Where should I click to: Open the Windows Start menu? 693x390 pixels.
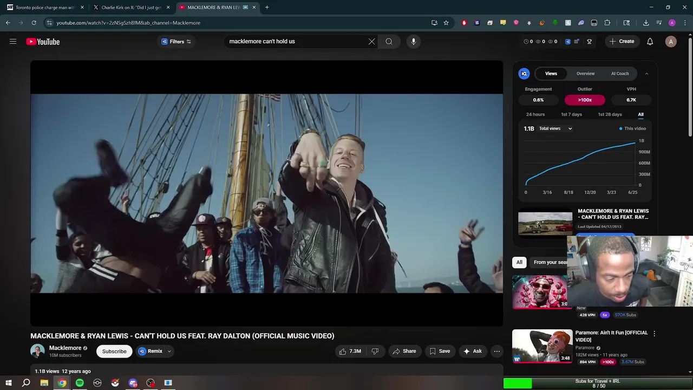coord(9,383)
